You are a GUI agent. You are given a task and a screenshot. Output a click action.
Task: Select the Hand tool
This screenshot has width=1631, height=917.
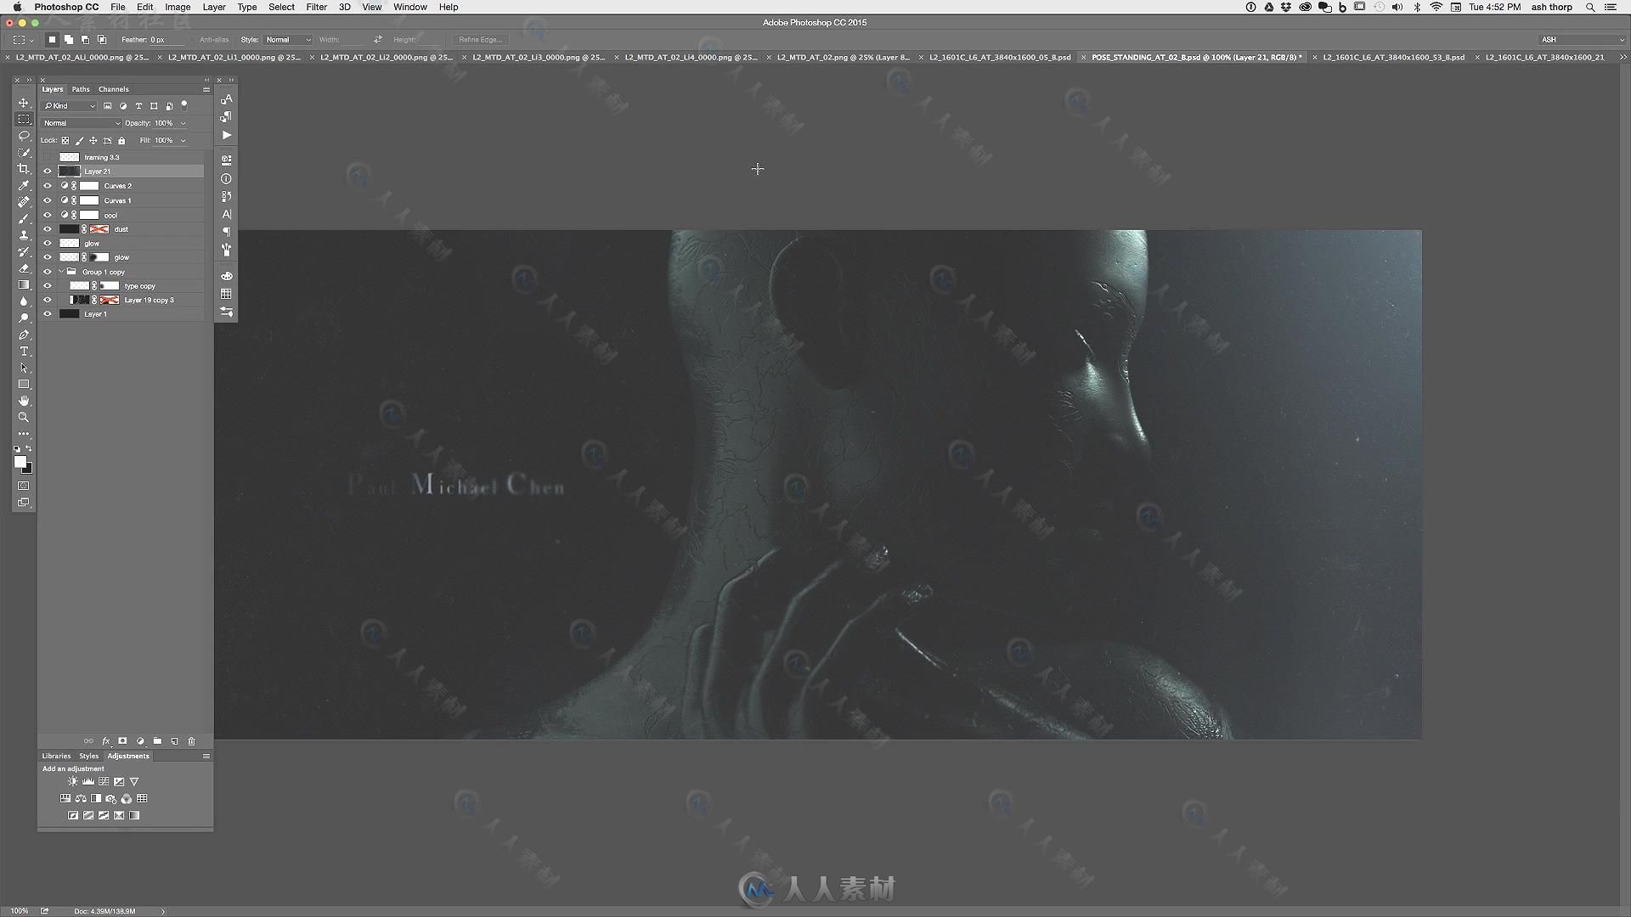click(x=24, y=401)
